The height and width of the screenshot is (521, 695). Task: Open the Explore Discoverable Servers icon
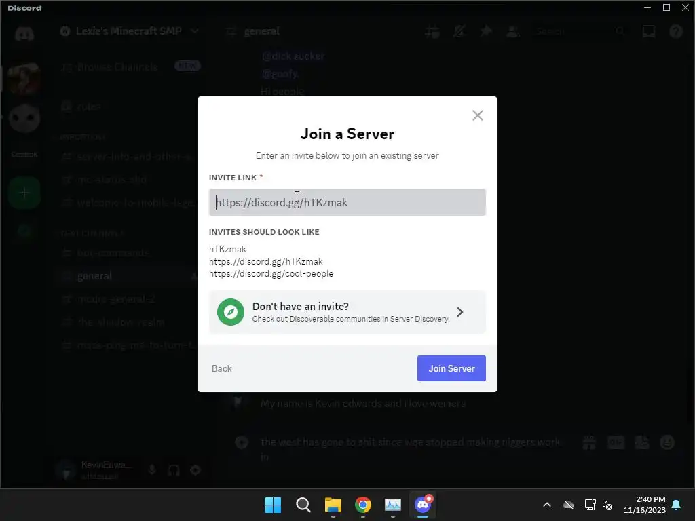[24, 232]
